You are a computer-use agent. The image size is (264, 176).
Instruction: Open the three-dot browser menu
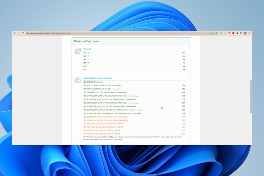(249, 33)
